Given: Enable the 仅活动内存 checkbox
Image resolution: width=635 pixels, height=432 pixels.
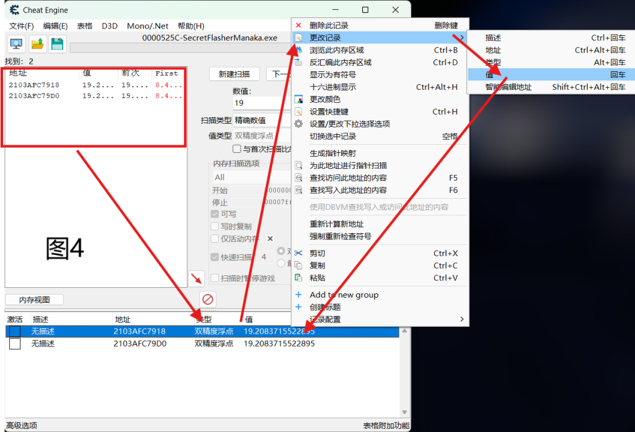Looking at the screenshot, I should pyautogui.click(x=215, y=239).
